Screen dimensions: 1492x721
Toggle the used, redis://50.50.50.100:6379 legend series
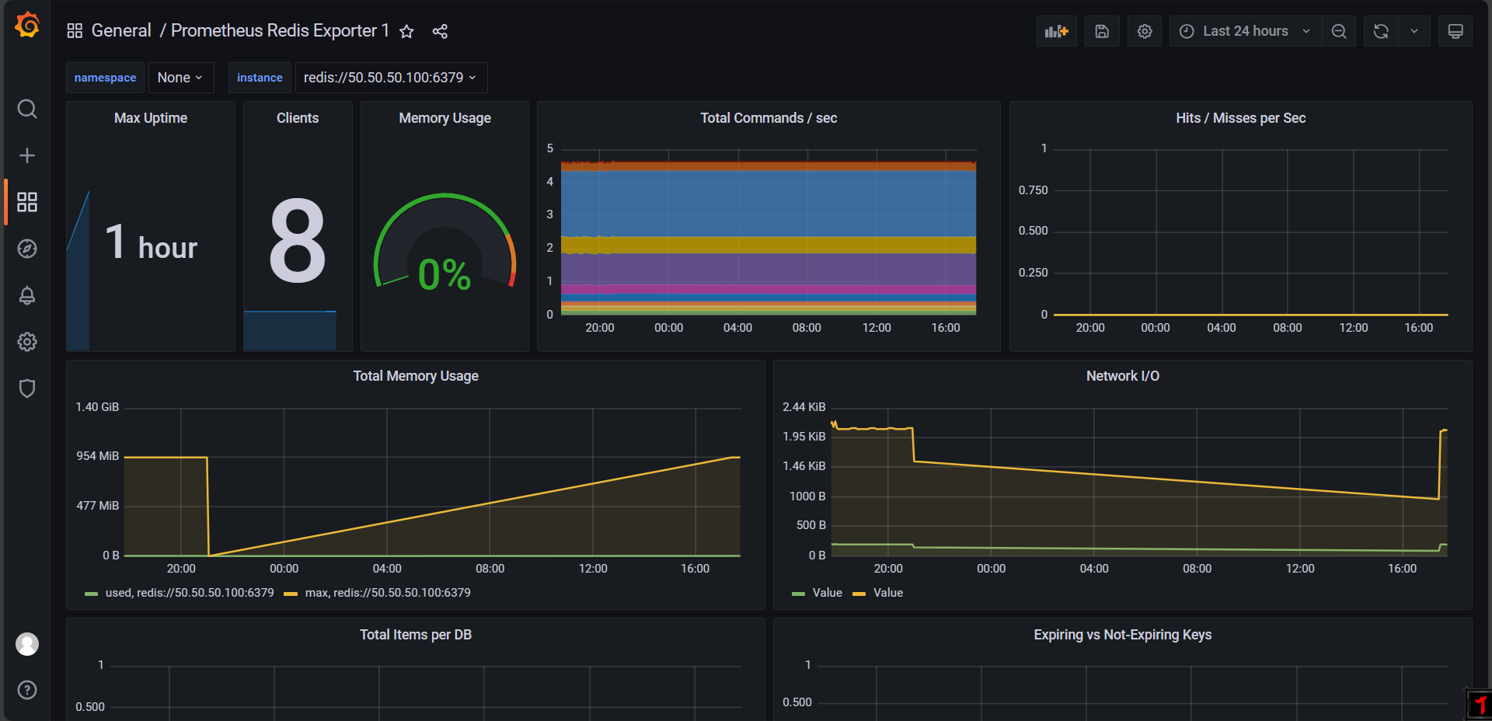click(x=190, y=593)
